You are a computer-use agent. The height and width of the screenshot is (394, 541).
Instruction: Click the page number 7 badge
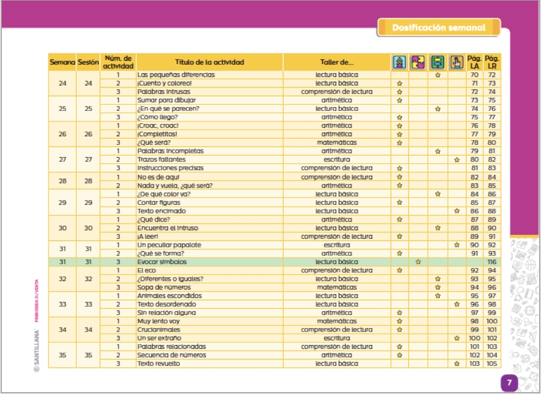click(509, 382)
